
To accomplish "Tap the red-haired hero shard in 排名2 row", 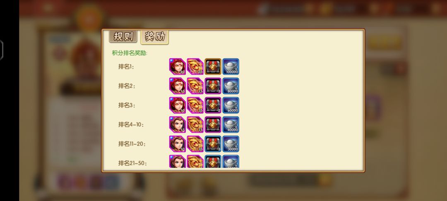I will point(177,86).
